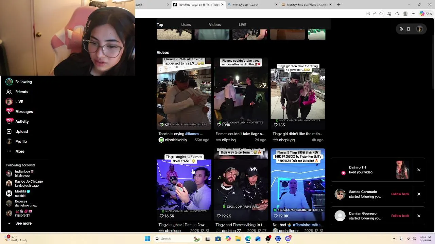Open the More menu in sidebar

[x=15, y=151]
